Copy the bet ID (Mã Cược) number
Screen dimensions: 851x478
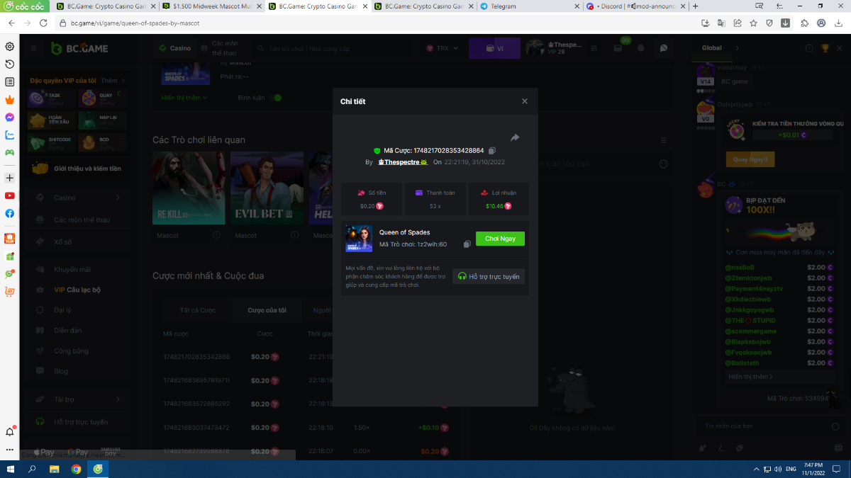[x=492, y=151]
